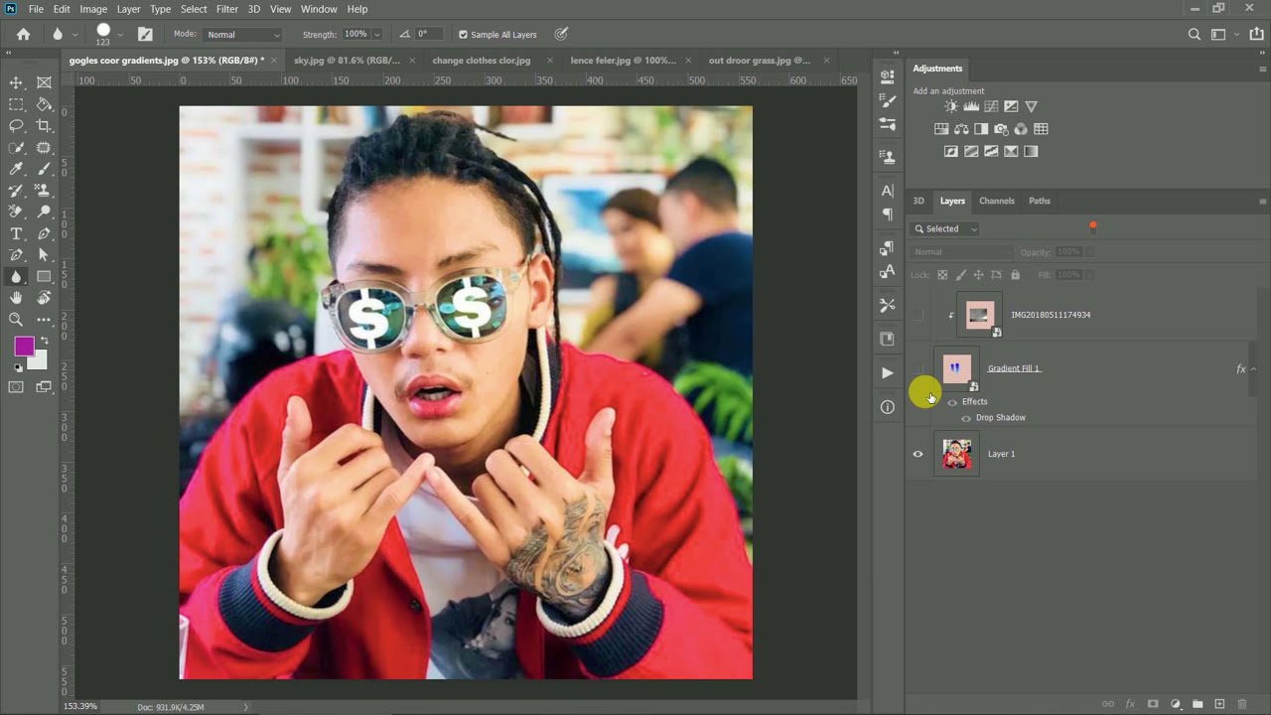This screenshot has height=715, width=1271.
Task: Toggle layer filtering on/off switch
Action: [x=1092, y=228]
